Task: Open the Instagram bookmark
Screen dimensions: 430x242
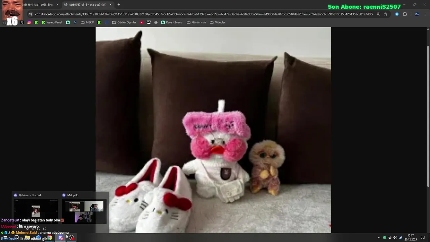Action: [x=29, y=23]
